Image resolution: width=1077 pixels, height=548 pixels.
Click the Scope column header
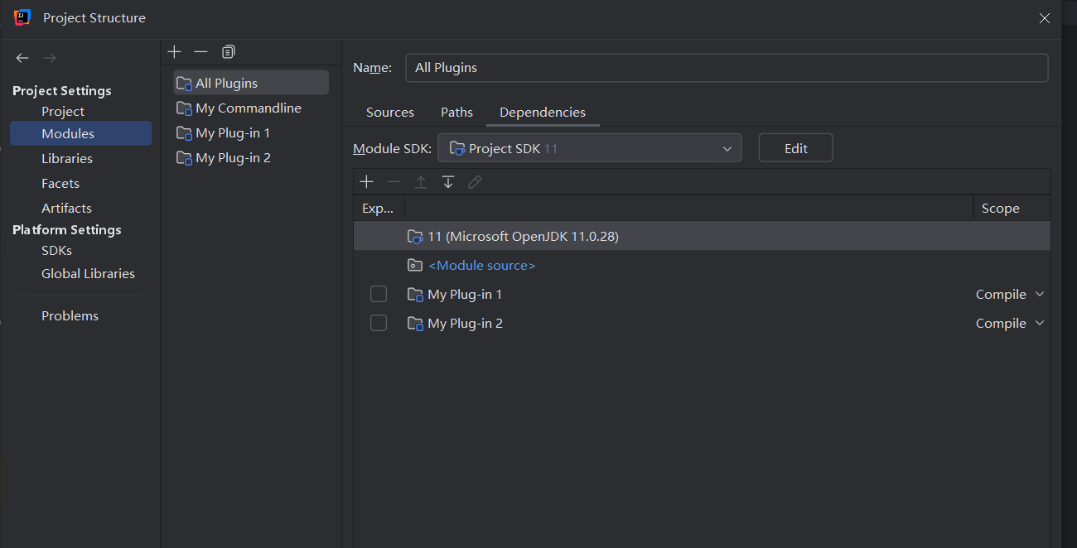1012,208
